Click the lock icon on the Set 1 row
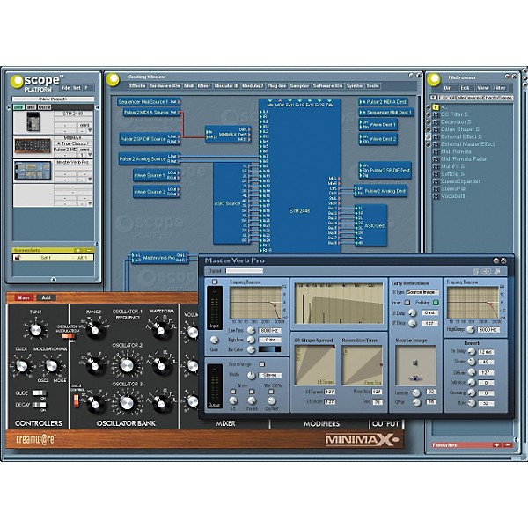This screenshot has height=528, width=528. tap(18, 258)
